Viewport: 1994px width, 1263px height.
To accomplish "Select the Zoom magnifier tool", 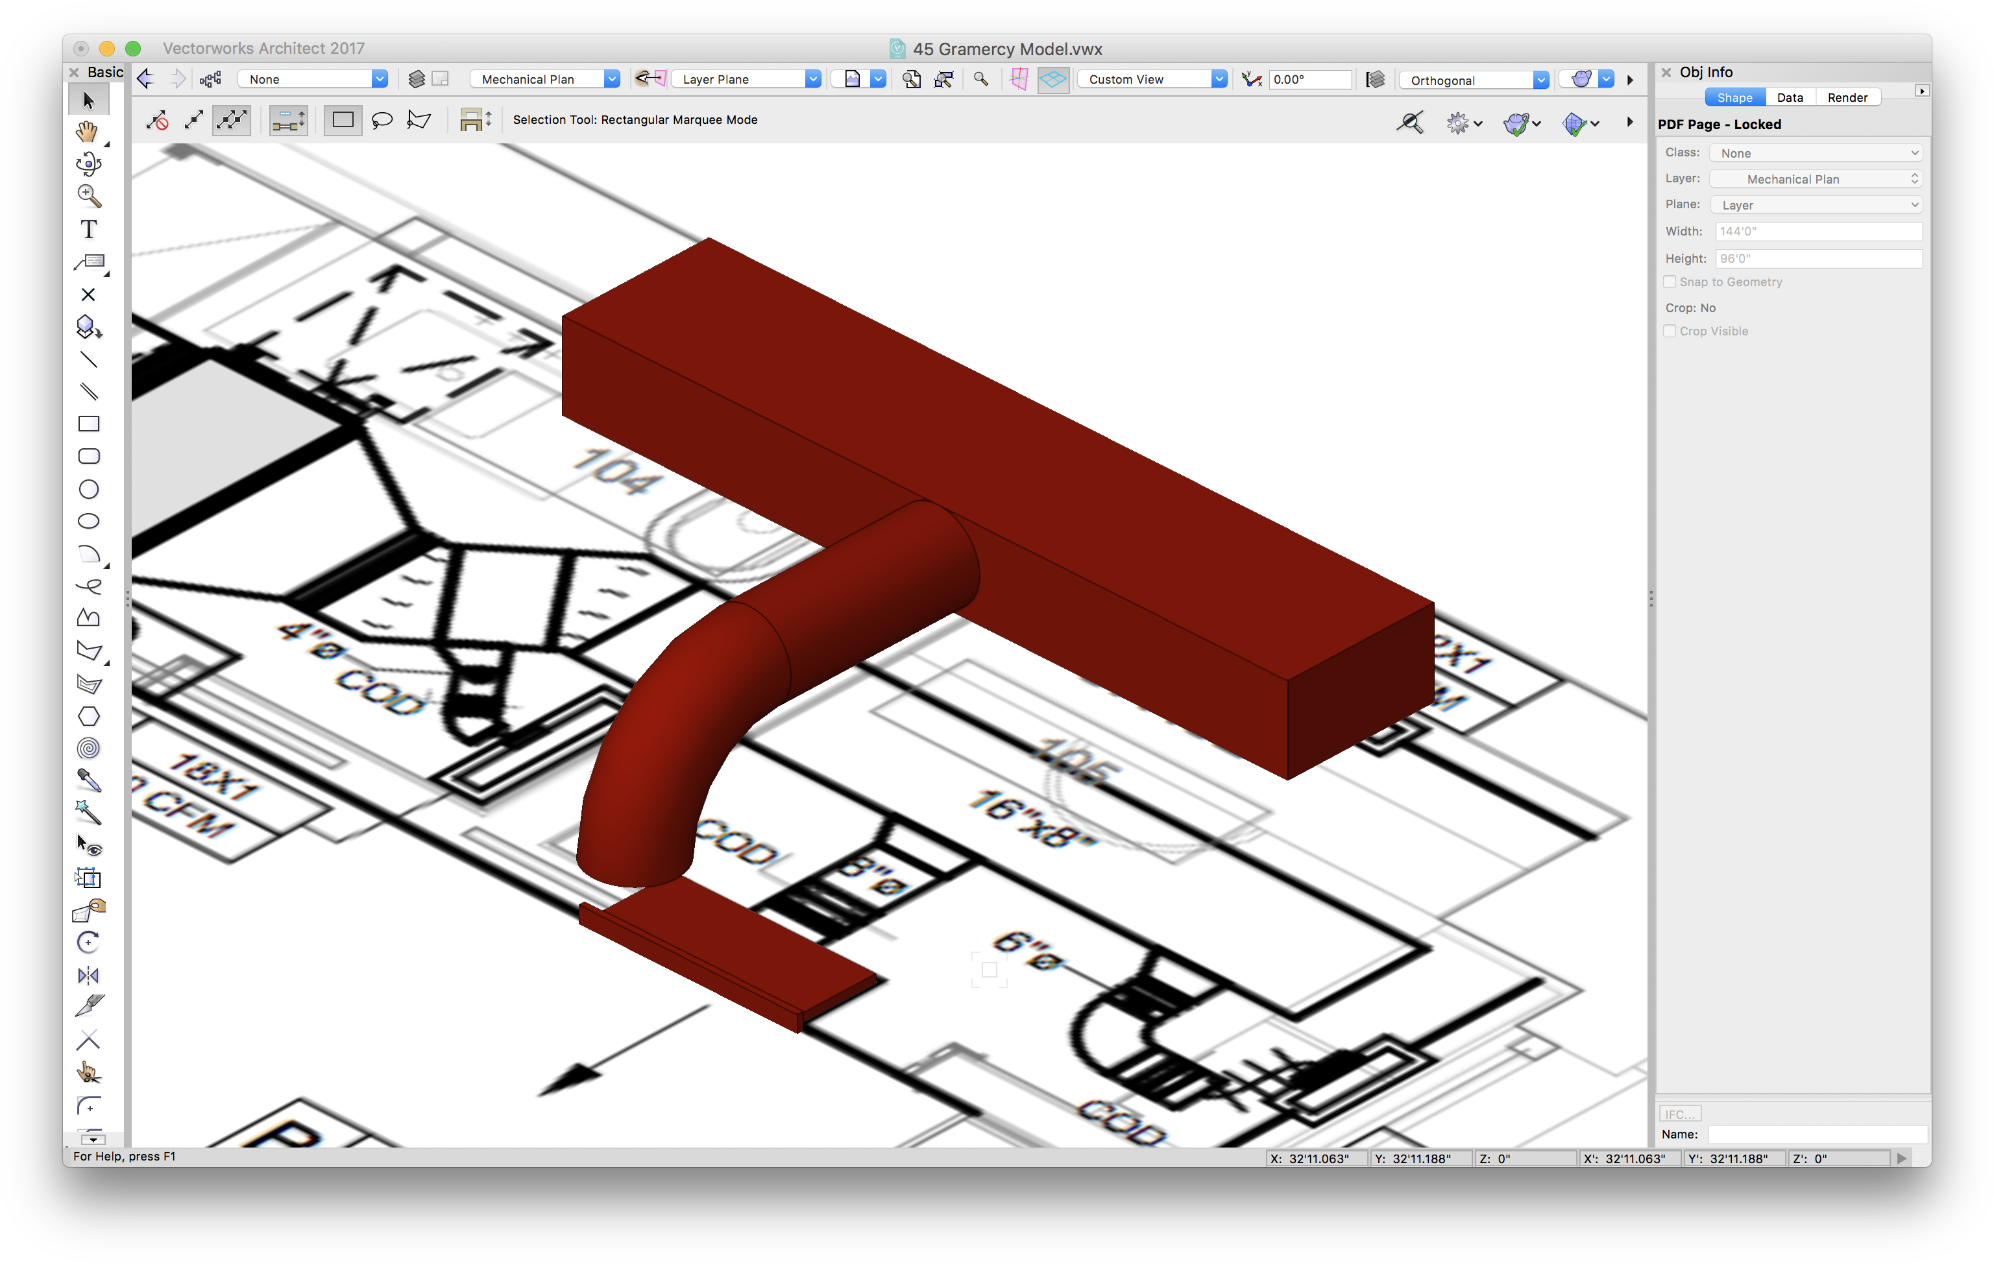I will click(x=88, y=196).
